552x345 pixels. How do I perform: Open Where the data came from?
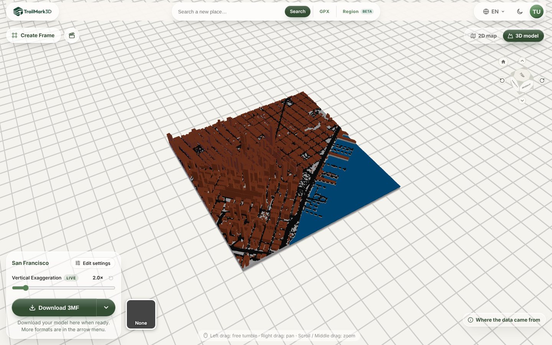(x=504, y=320)
